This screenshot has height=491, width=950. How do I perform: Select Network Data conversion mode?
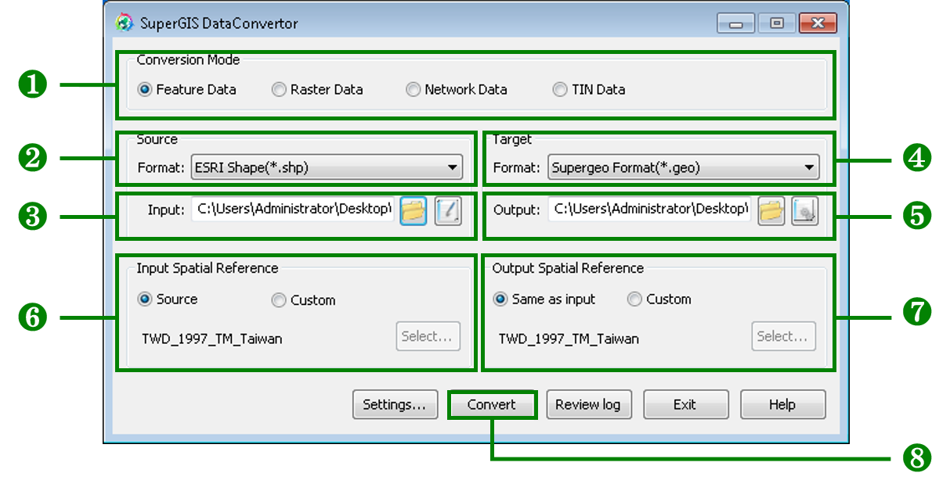pyautogui.click(x=457, y=90)
